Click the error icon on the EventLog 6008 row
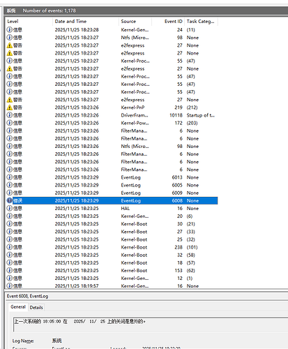Screen dimensions: 288x349 click(x=9, y=200)
